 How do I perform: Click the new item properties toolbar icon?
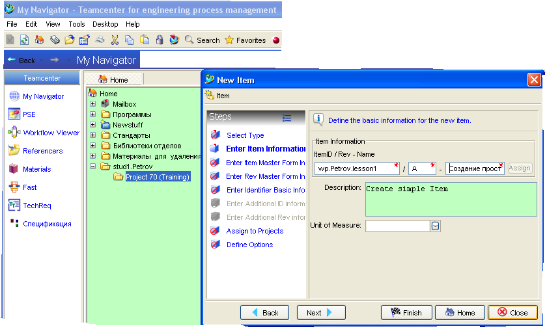click(85, 40)
